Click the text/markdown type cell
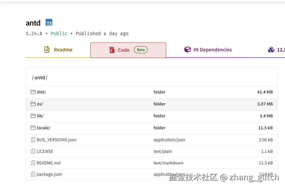 pos(168,163)
